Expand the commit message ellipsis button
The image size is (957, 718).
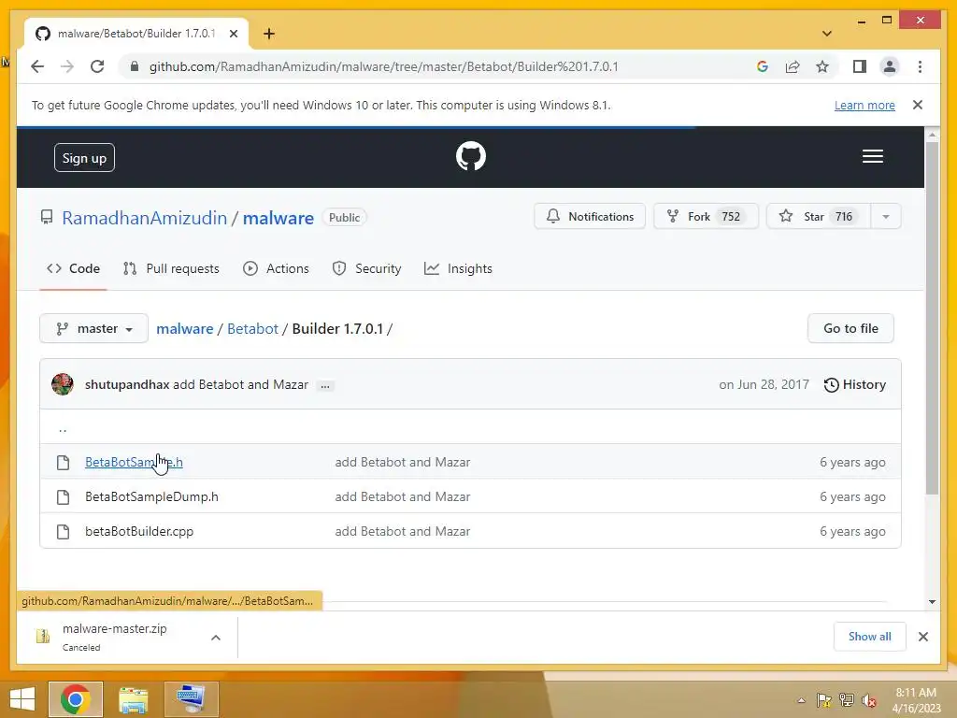click(x=325, y=386)
